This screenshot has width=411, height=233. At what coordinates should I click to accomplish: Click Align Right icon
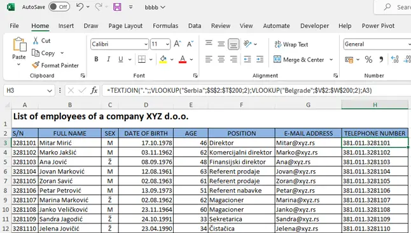[x=233, y=60]
